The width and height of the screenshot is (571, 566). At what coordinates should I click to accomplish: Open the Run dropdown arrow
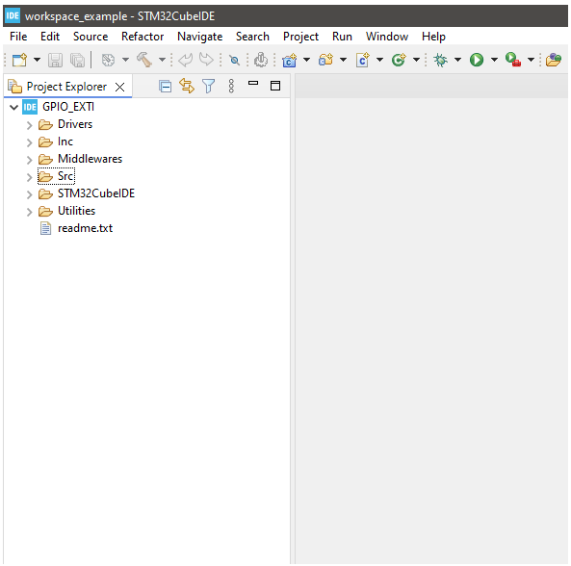click(494, 60)
